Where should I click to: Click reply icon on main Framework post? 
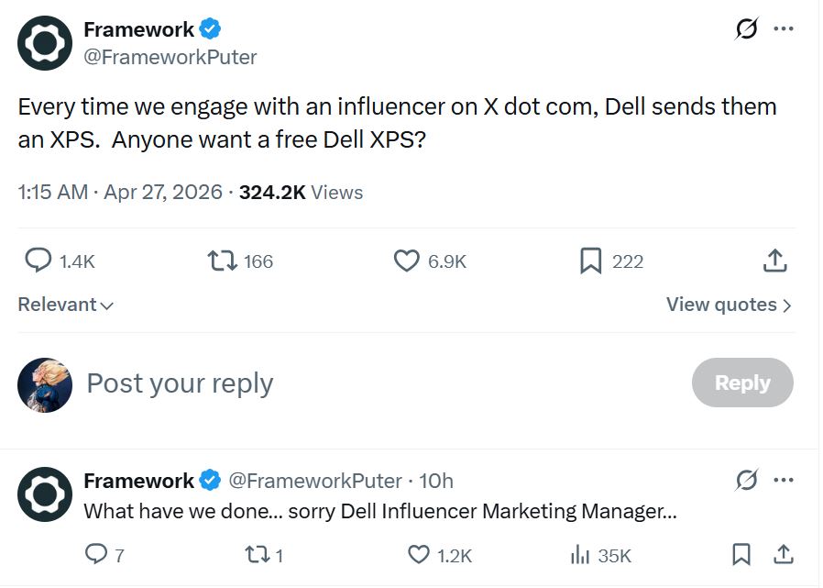coord(38,261)
